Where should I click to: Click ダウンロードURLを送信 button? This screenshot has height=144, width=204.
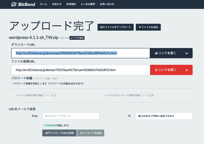point(59,133)
